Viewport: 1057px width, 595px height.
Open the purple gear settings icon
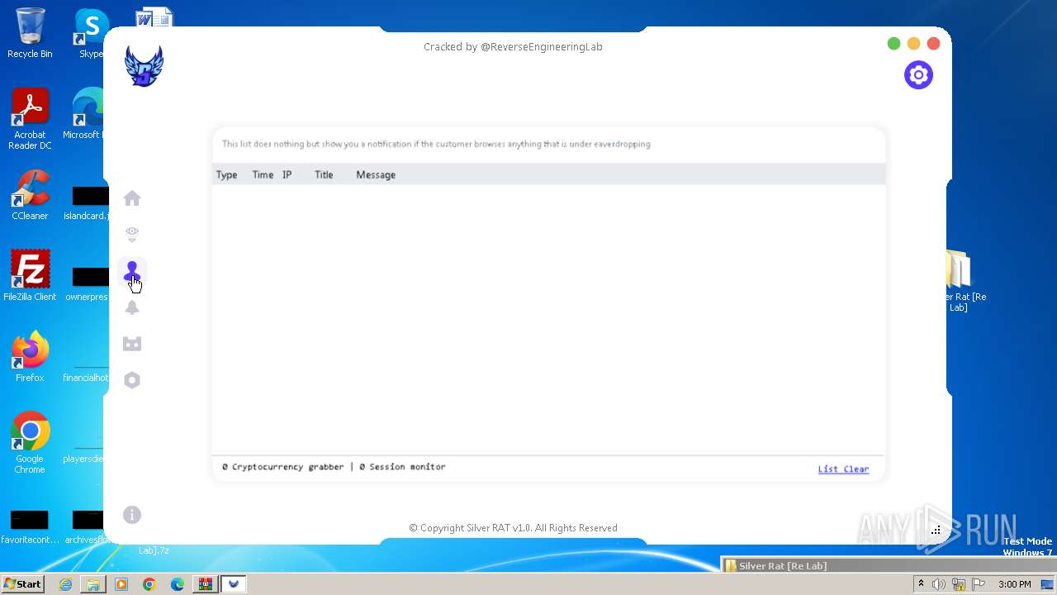pyautogui.click(x=918, y=75)
